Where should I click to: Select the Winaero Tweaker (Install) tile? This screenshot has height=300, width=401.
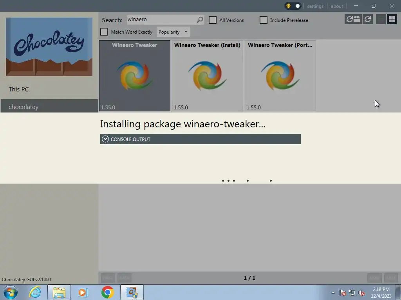pyautogui.click(x=208, y=76)
